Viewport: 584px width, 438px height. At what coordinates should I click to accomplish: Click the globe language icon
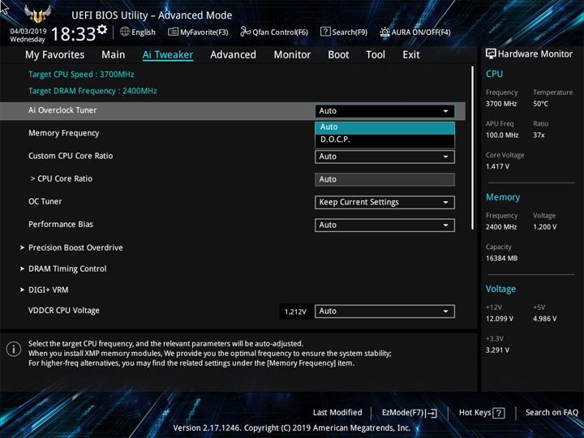point(125,32)
